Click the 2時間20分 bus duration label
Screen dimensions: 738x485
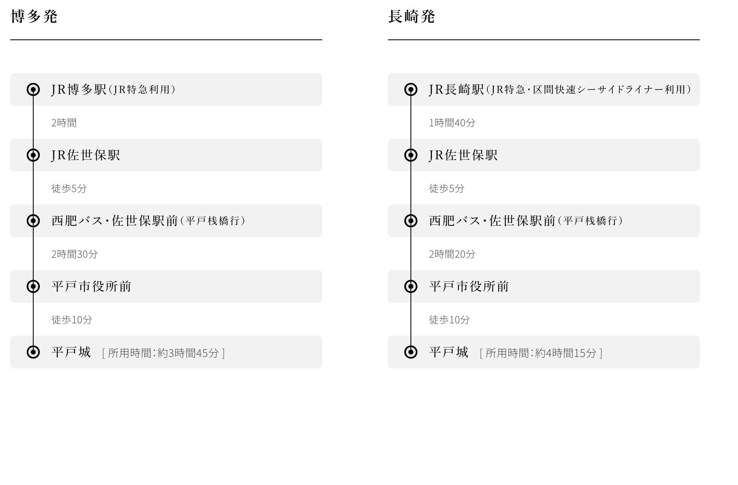[452, 254]
